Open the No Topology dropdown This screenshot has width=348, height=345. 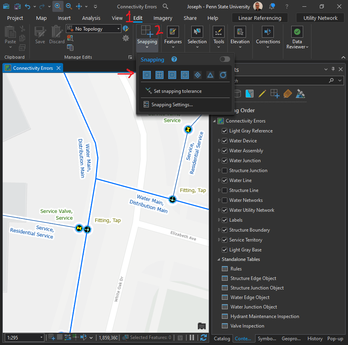click(x=119, y=29)
